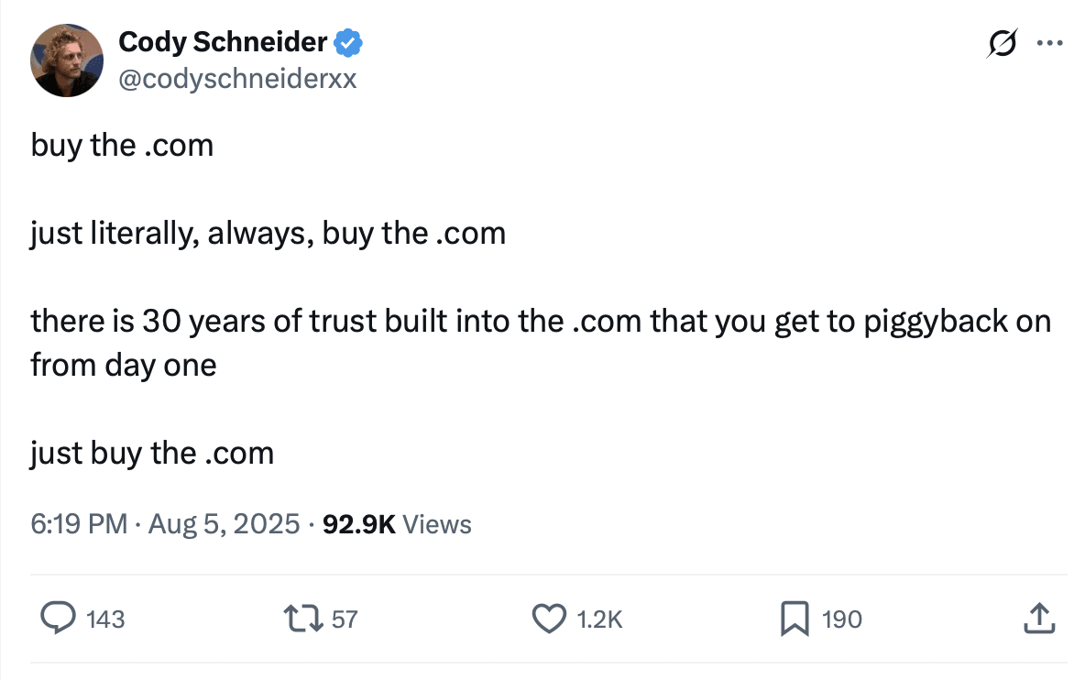This screenshot has width=1085, height=680.
Task: Open the three-dot more options menu
Action: [1049, 42]
